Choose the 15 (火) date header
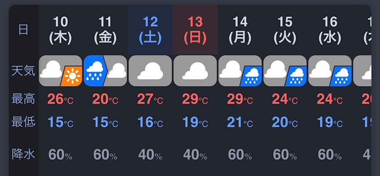380x176 pixels. coord(285,31)
